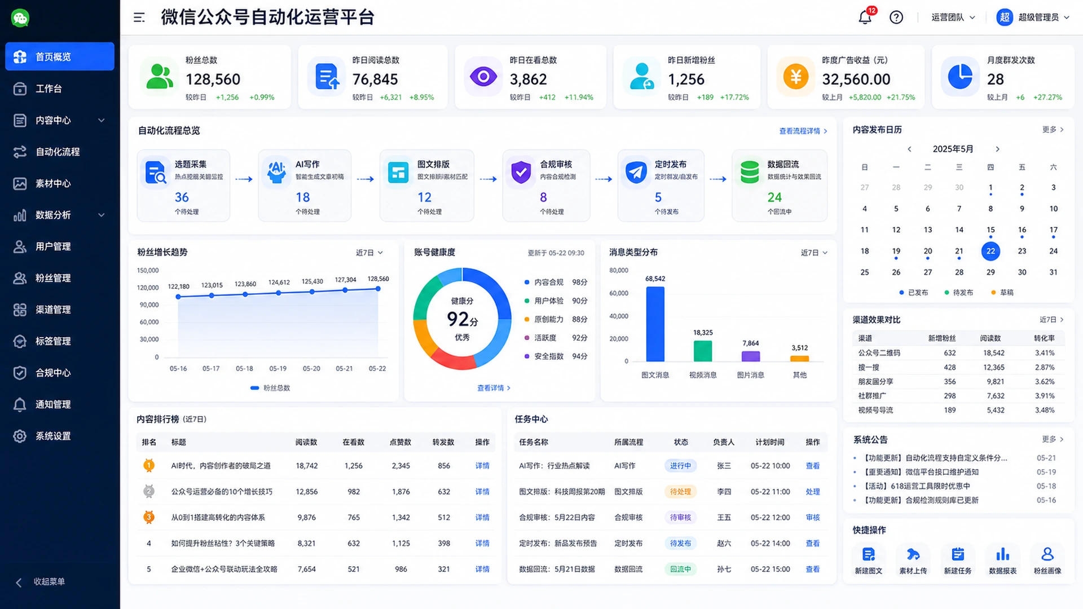Open 合规中心 from the sidebar
The height and width of the screenshot is (609, 1083).
click(60, 373)
